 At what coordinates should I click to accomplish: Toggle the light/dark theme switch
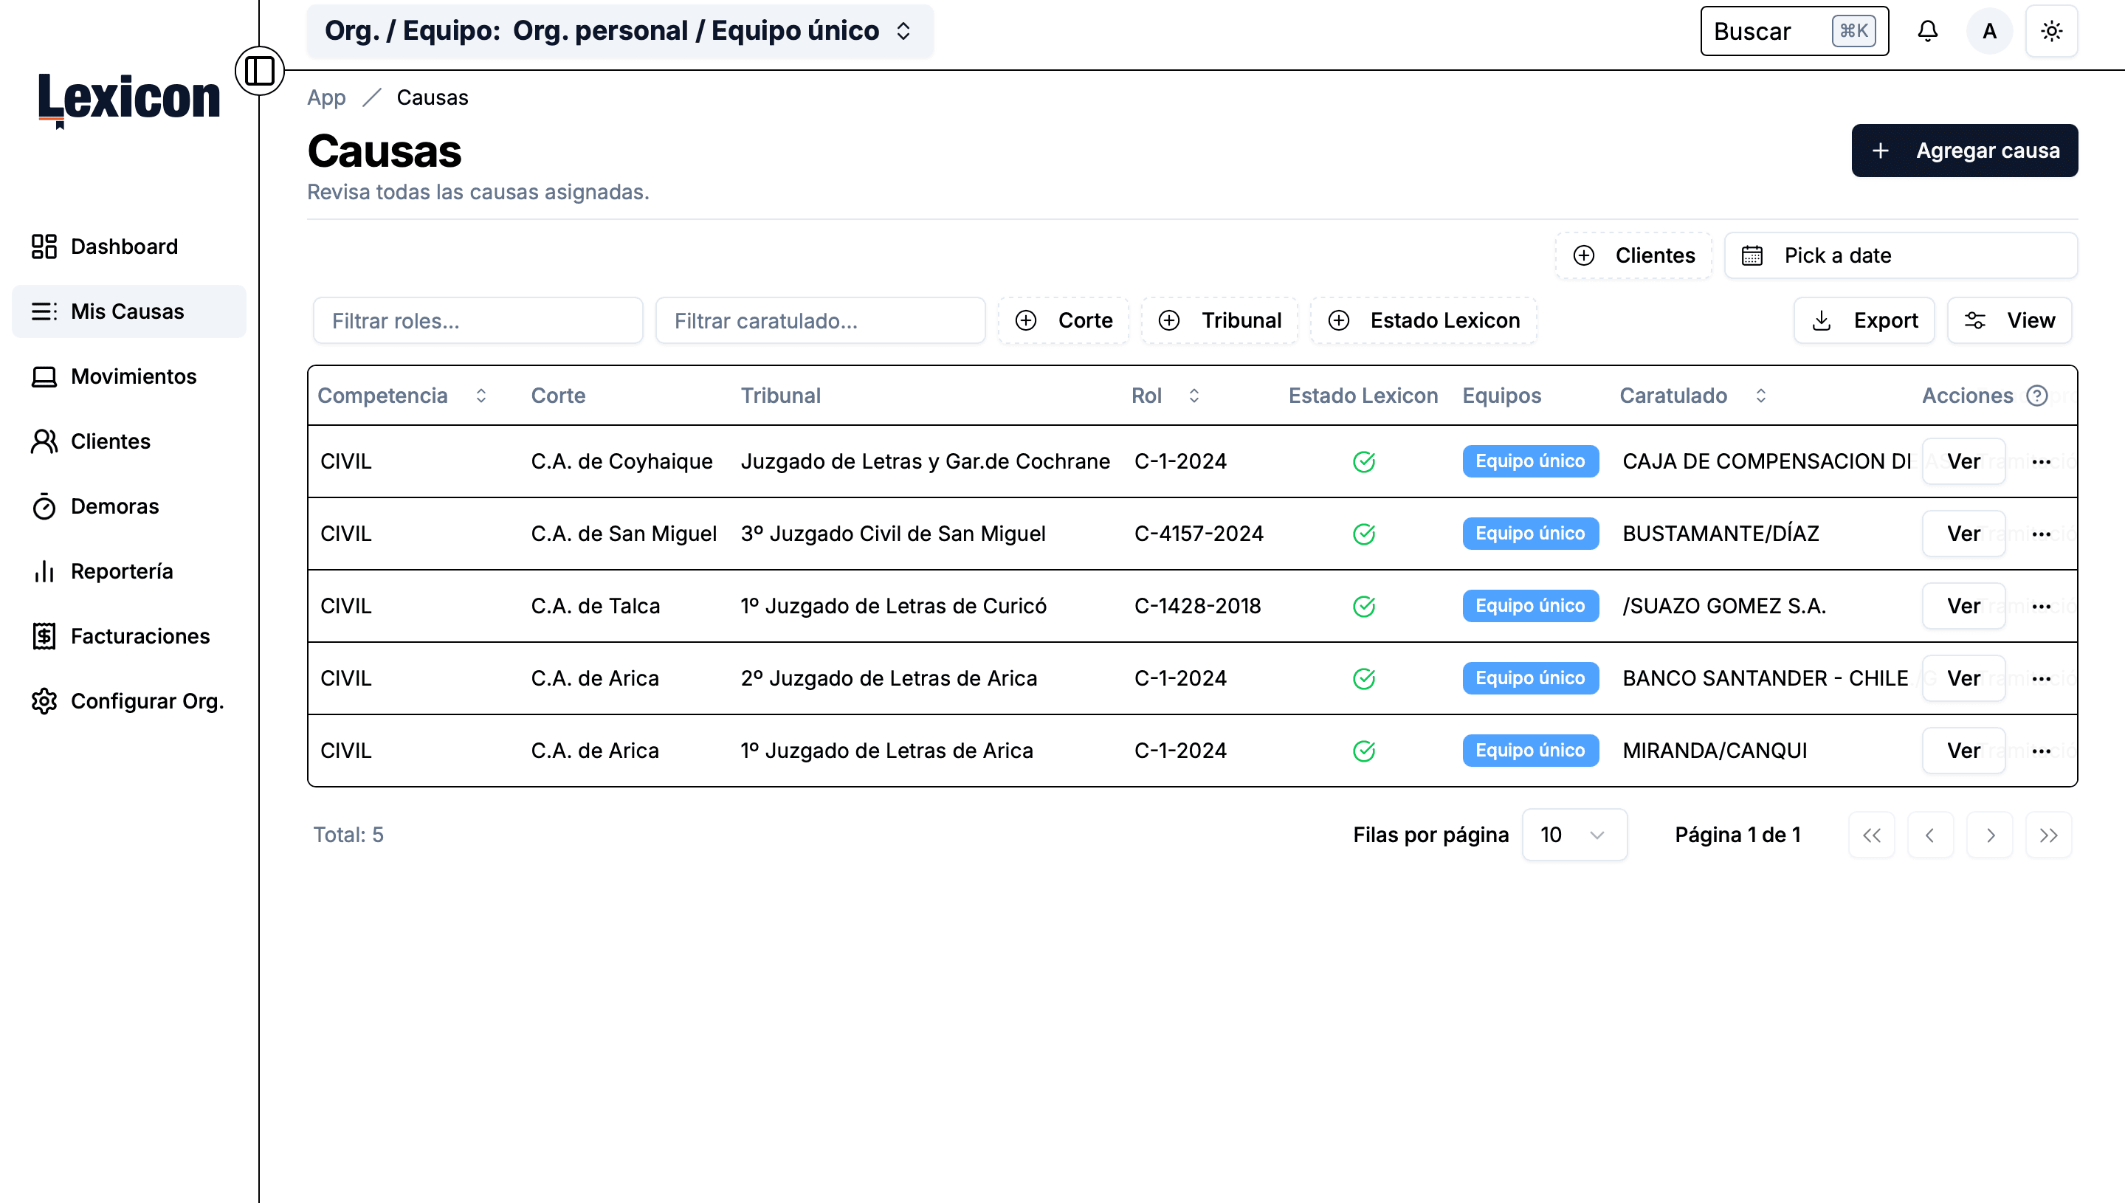click(2052, 30)
